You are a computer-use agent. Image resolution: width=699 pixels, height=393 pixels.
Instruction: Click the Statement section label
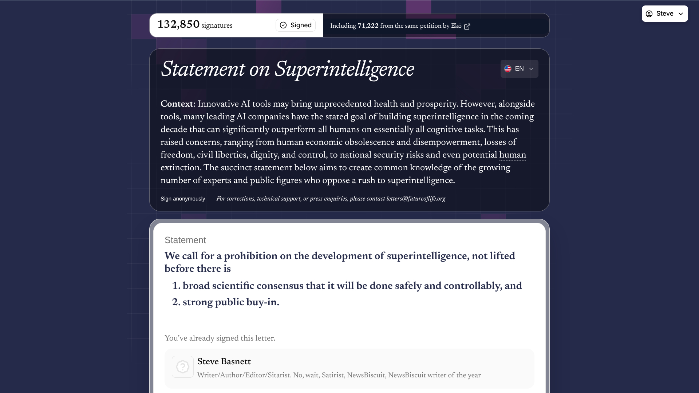tap(185, 240)
